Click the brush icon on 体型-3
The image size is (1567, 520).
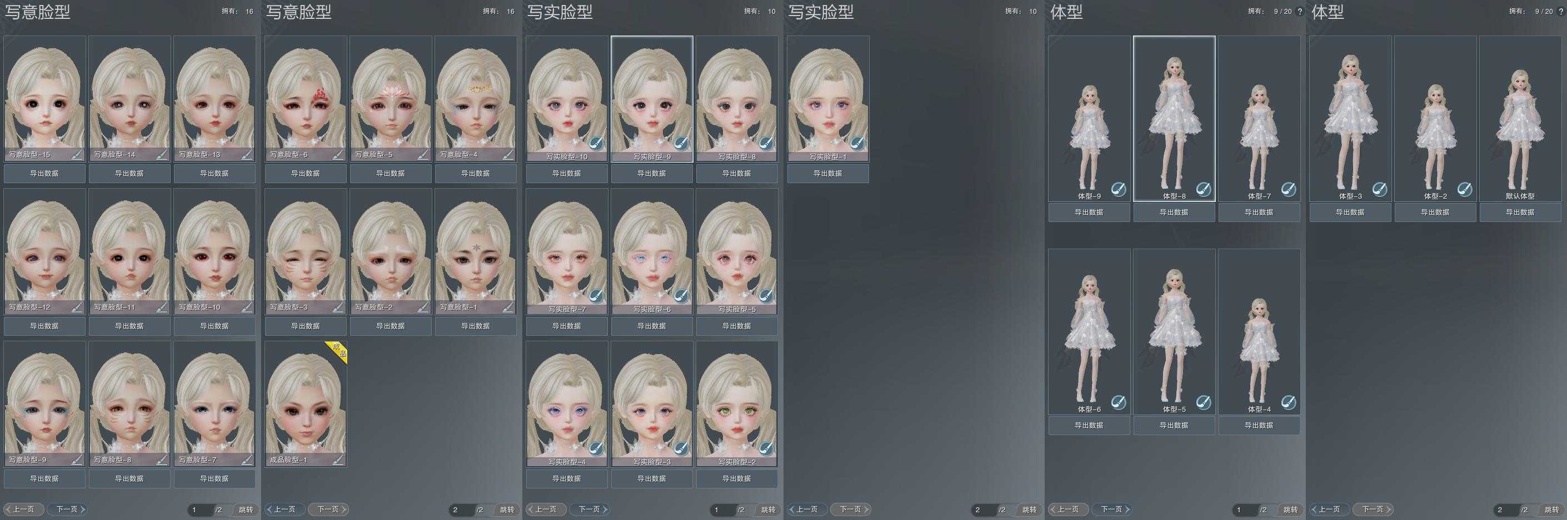[1380, 189]
